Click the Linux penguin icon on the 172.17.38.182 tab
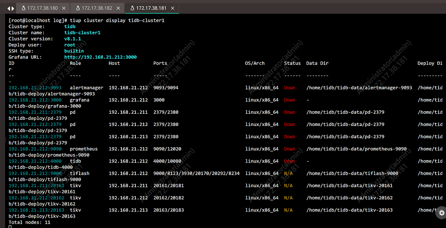The width and height of the screenshot is (446, 228). (78, 8)
